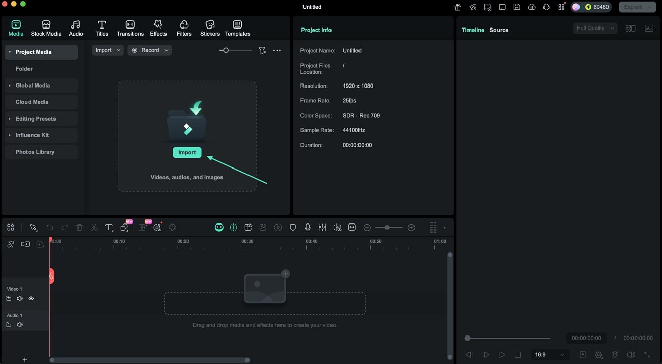Open the gift rewards icon
The width and height of the screenshot is (662, 364).
point(458,7)
